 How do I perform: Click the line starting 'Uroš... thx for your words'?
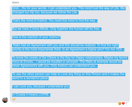coord(69,8)
